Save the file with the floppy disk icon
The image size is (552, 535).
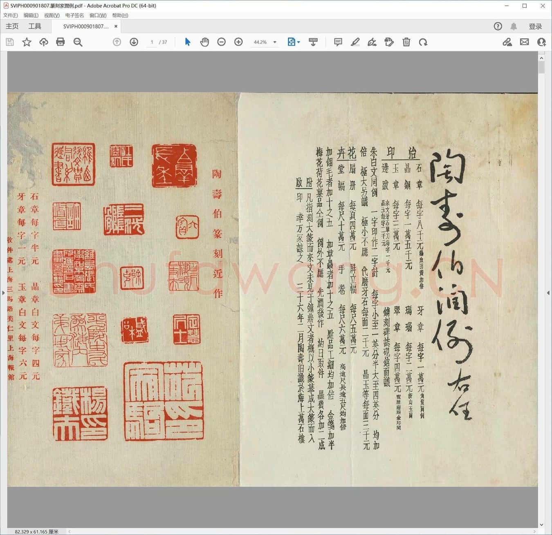click(x=10, y=42)
